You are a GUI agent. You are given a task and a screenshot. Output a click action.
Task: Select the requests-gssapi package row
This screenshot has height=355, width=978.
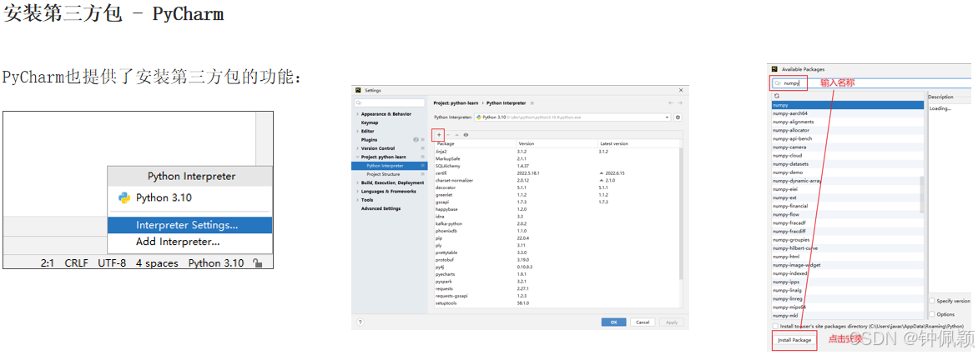556,296
